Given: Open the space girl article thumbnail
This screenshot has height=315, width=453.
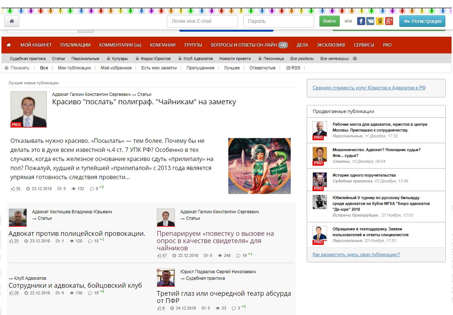Looking at the screenshot, I should tap(259, 166).
